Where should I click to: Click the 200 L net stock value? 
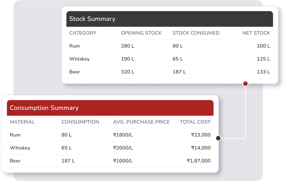pyautogui.click(x=263, y=46)
